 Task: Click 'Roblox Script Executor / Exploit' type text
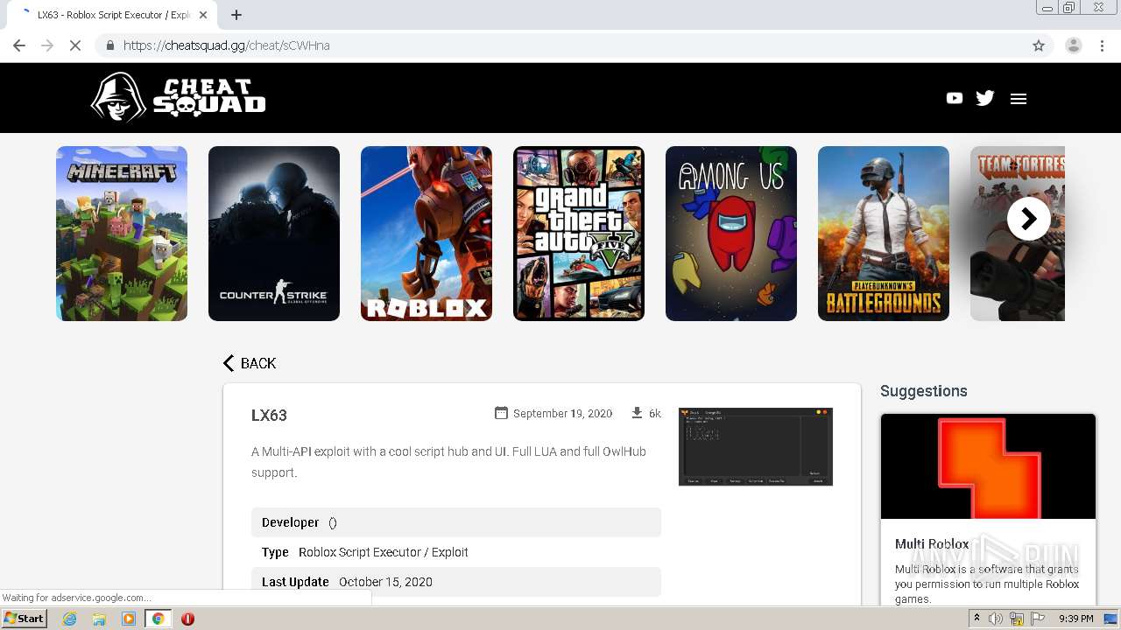384,552
